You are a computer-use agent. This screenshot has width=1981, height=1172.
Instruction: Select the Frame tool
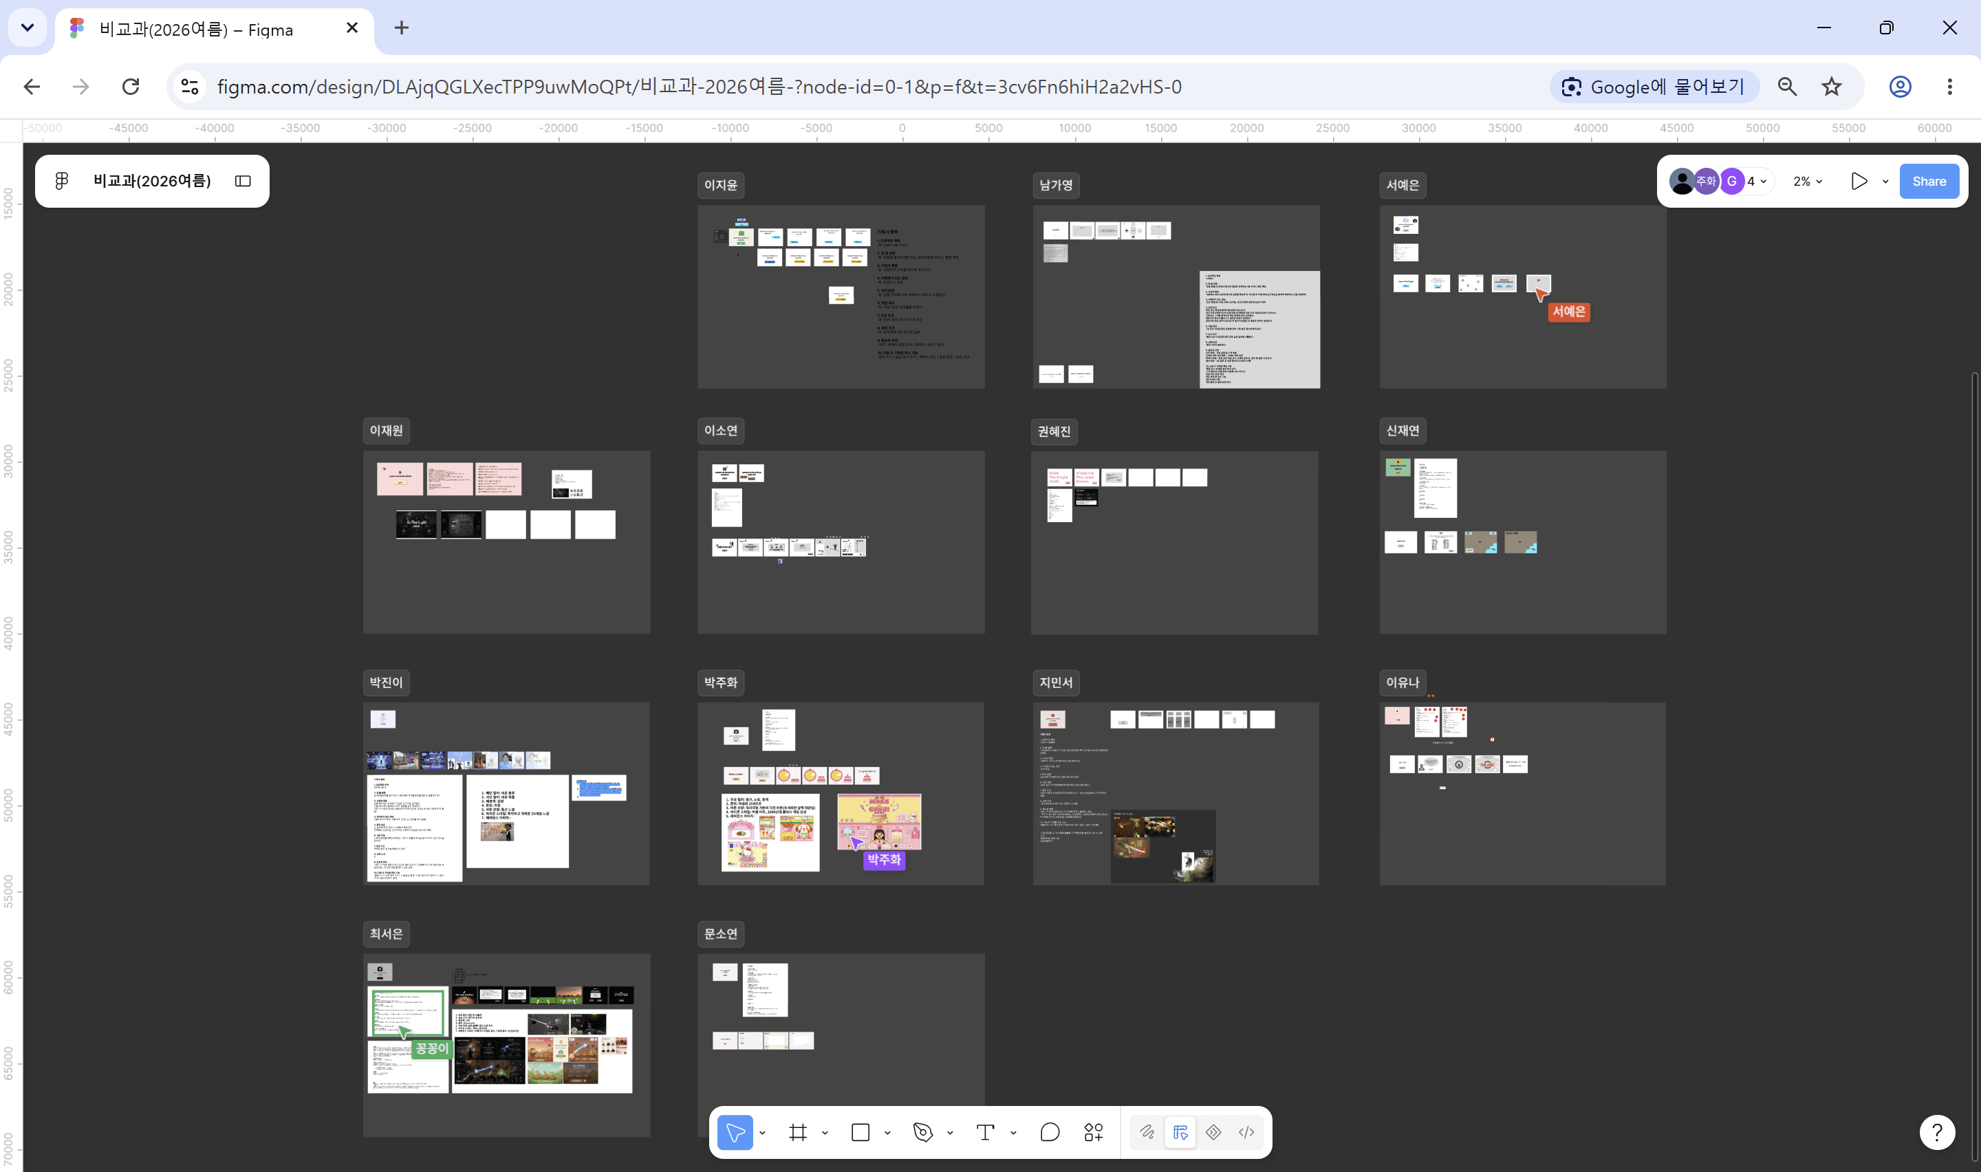[x=798, y=1133]
